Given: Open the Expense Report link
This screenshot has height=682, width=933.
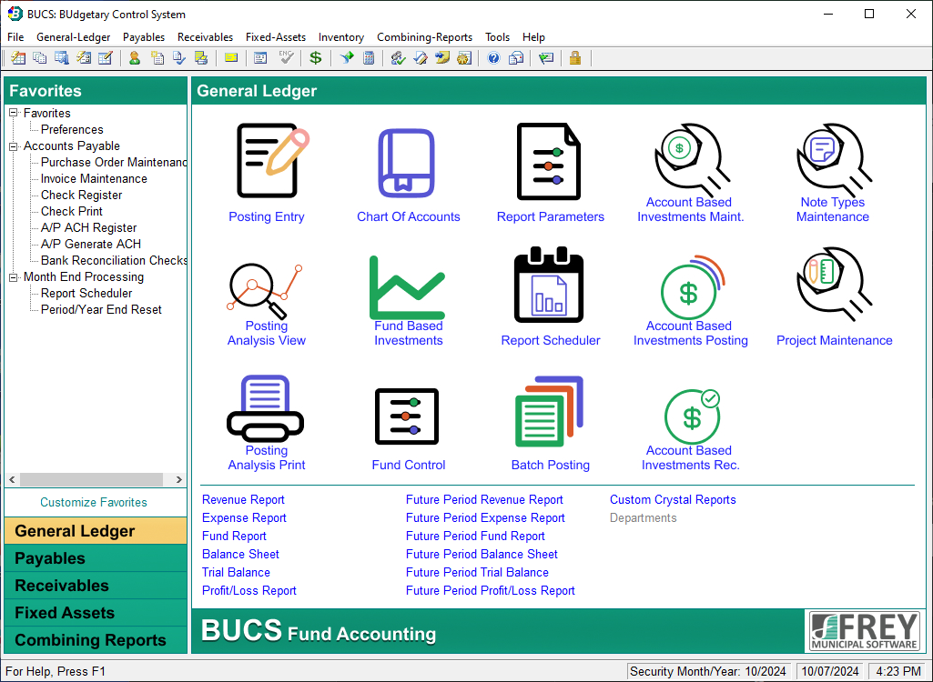Looking at the screenshot, I should [244, 518].
